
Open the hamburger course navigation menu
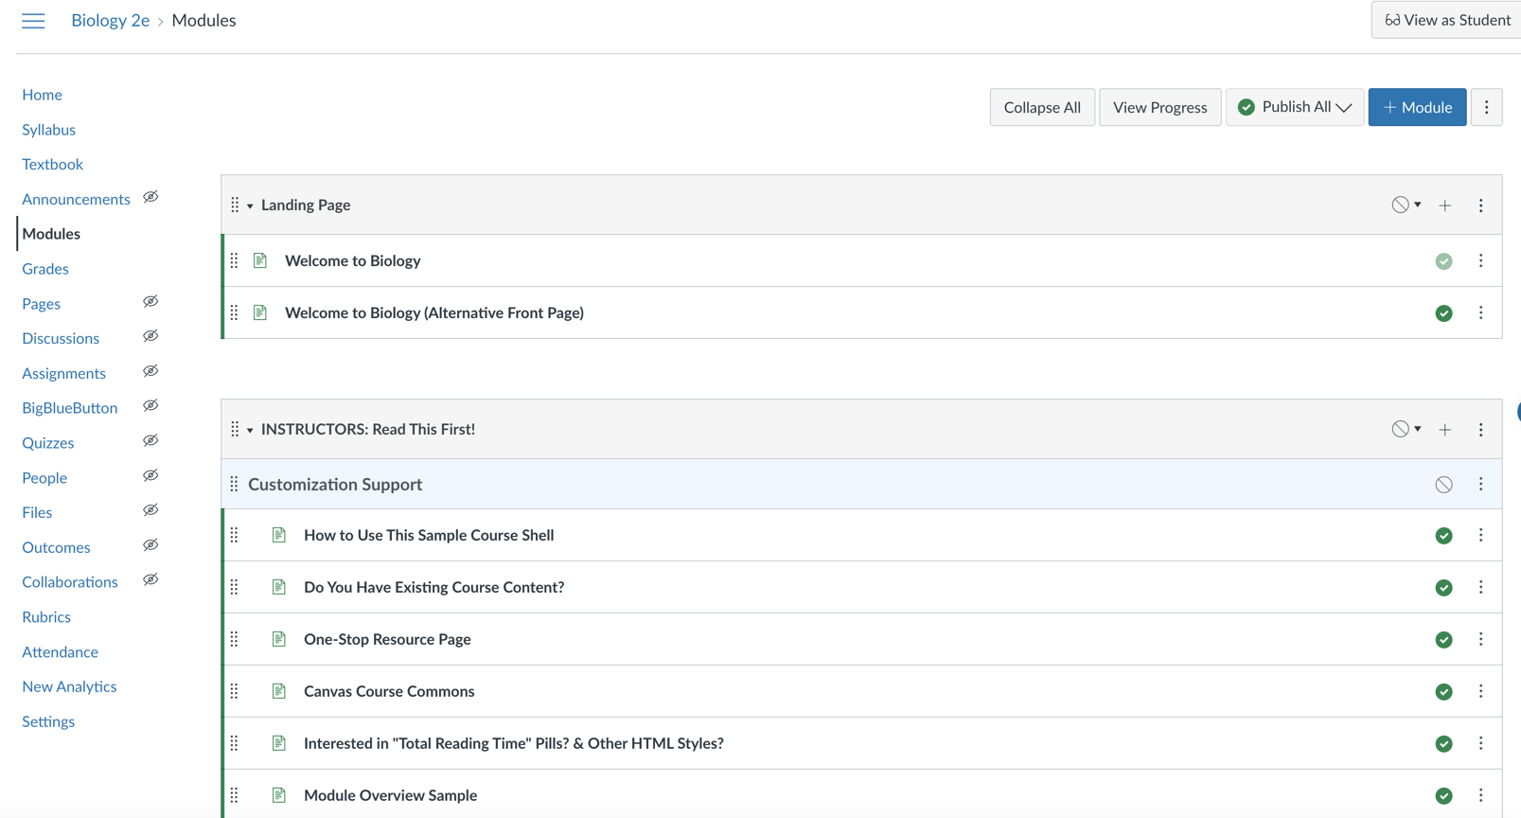click(33, 21)
